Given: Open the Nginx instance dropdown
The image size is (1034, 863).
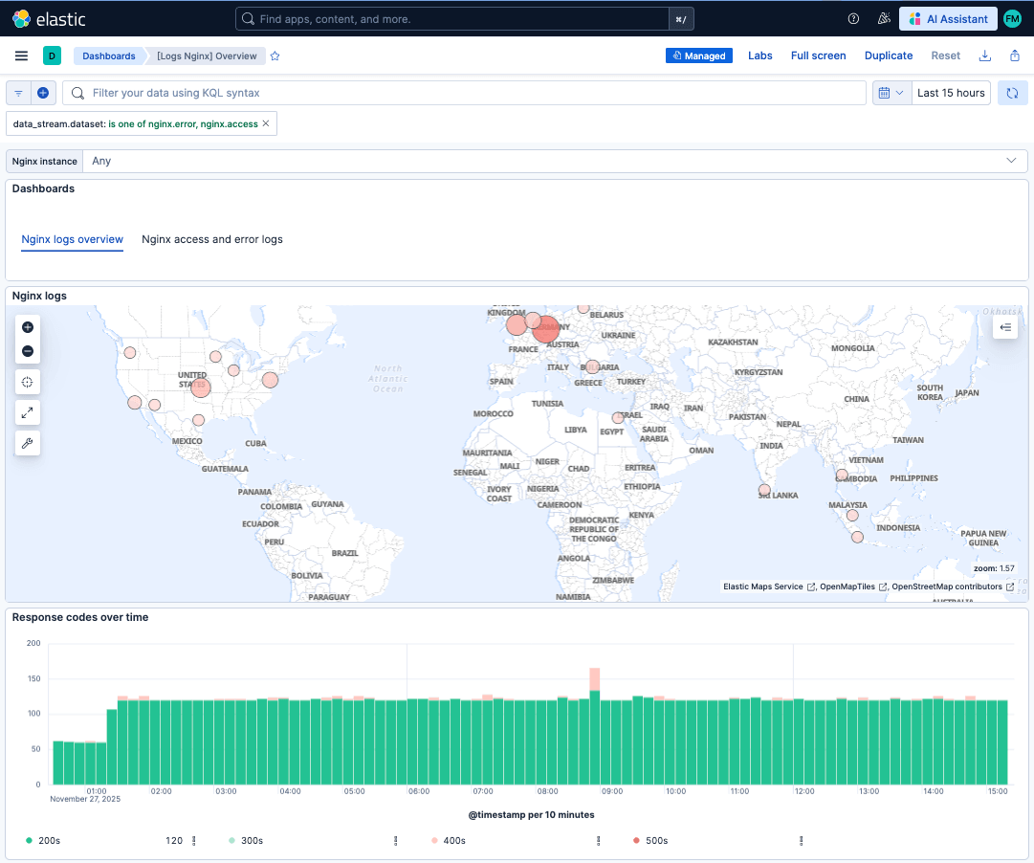Looking at the screenshot, I should coord(555,161).
